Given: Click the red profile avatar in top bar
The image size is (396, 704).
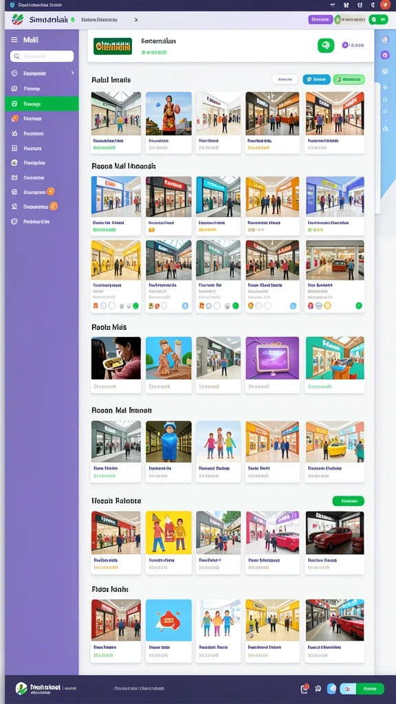Looking at the screenshot, I should (385, 5).
